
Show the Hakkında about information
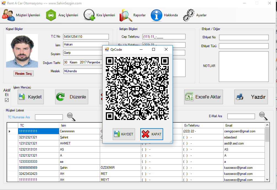pyautogui.click(x=164, y=15)
